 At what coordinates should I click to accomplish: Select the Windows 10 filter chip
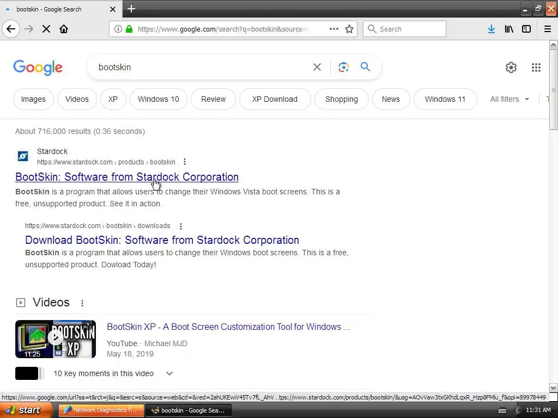tap(159, 99)
